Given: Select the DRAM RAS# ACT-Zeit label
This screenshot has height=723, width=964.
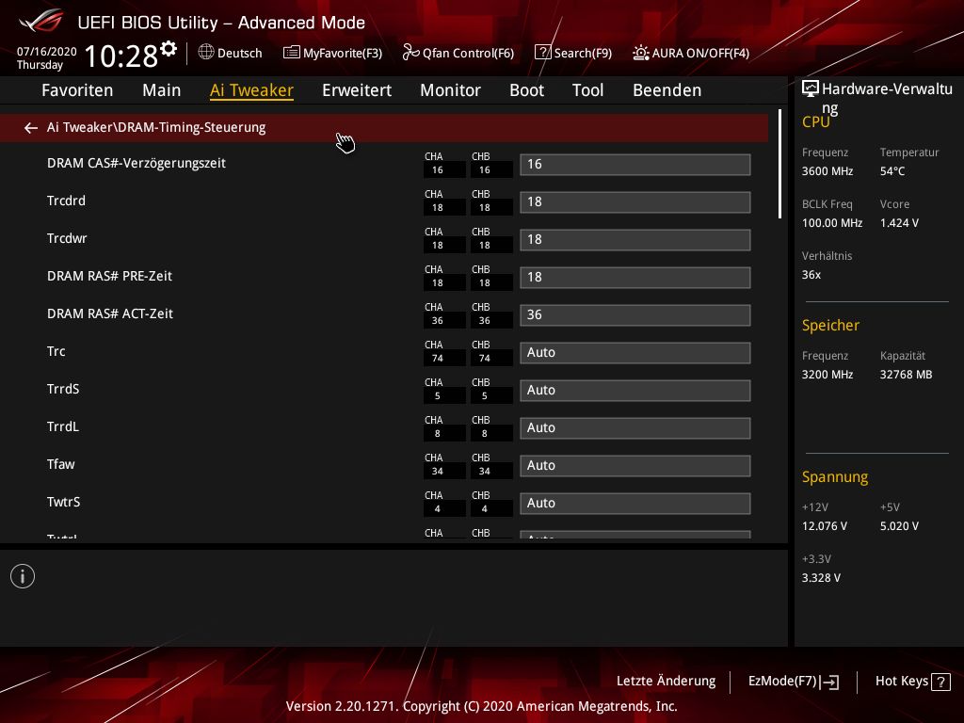Looking at the screenshot, I should coord(110,313).
